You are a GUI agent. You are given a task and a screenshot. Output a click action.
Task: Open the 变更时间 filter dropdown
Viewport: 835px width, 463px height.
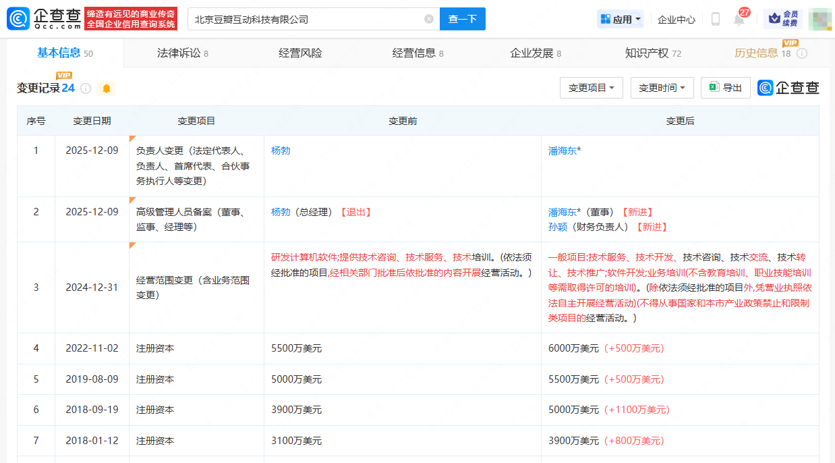pyautogui.click(x=662, y=88)
